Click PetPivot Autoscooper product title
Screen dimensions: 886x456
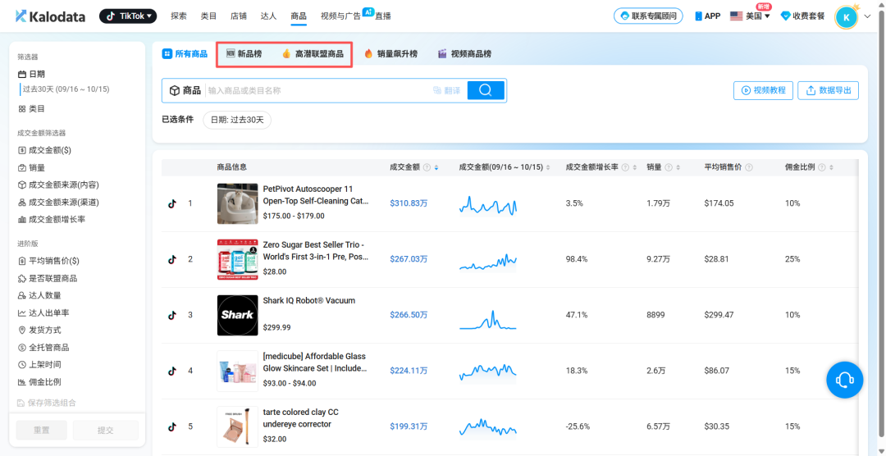point(316,195)
